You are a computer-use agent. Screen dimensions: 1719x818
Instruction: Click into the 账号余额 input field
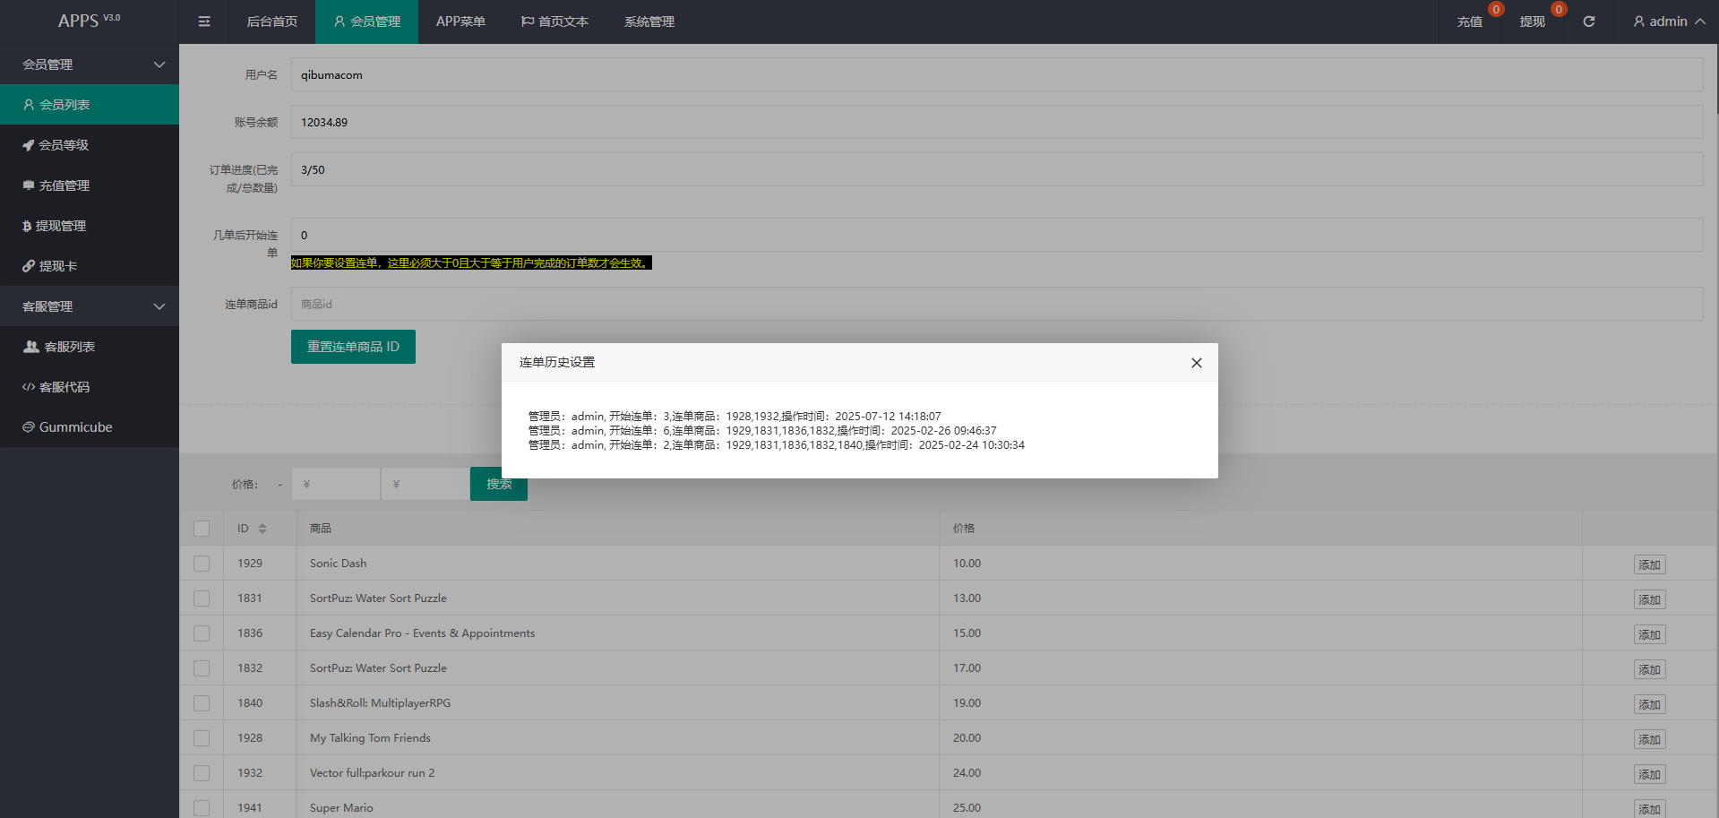click(x=996, y=122)
